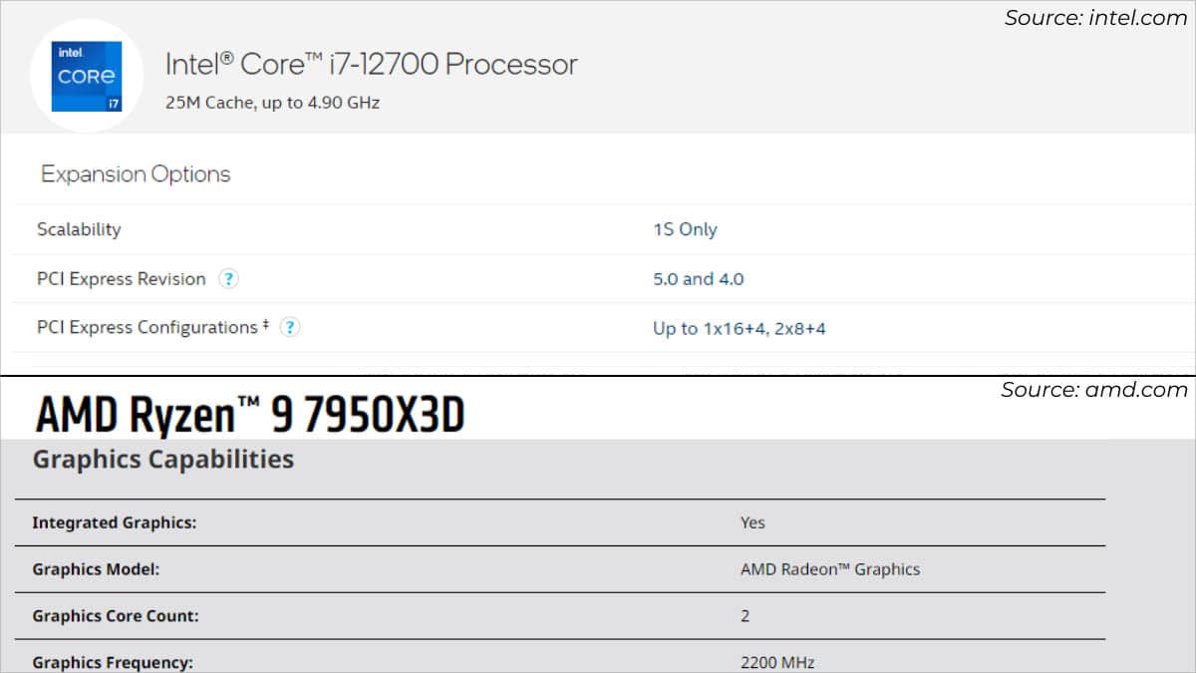Click the question mark tooltip near Configurations
The width and height of the screenshot is (1196, 673).
pos(289,327)
